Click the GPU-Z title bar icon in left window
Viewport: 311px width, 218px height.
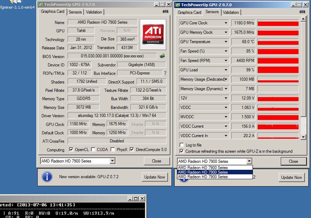coord(41,4)
